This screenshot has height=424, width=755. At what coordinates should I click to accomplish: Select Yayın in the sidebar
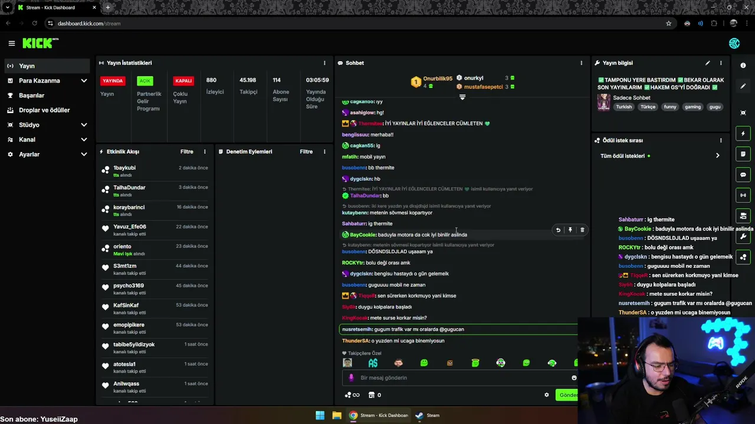pyautogui.click(x=47, y=66)
